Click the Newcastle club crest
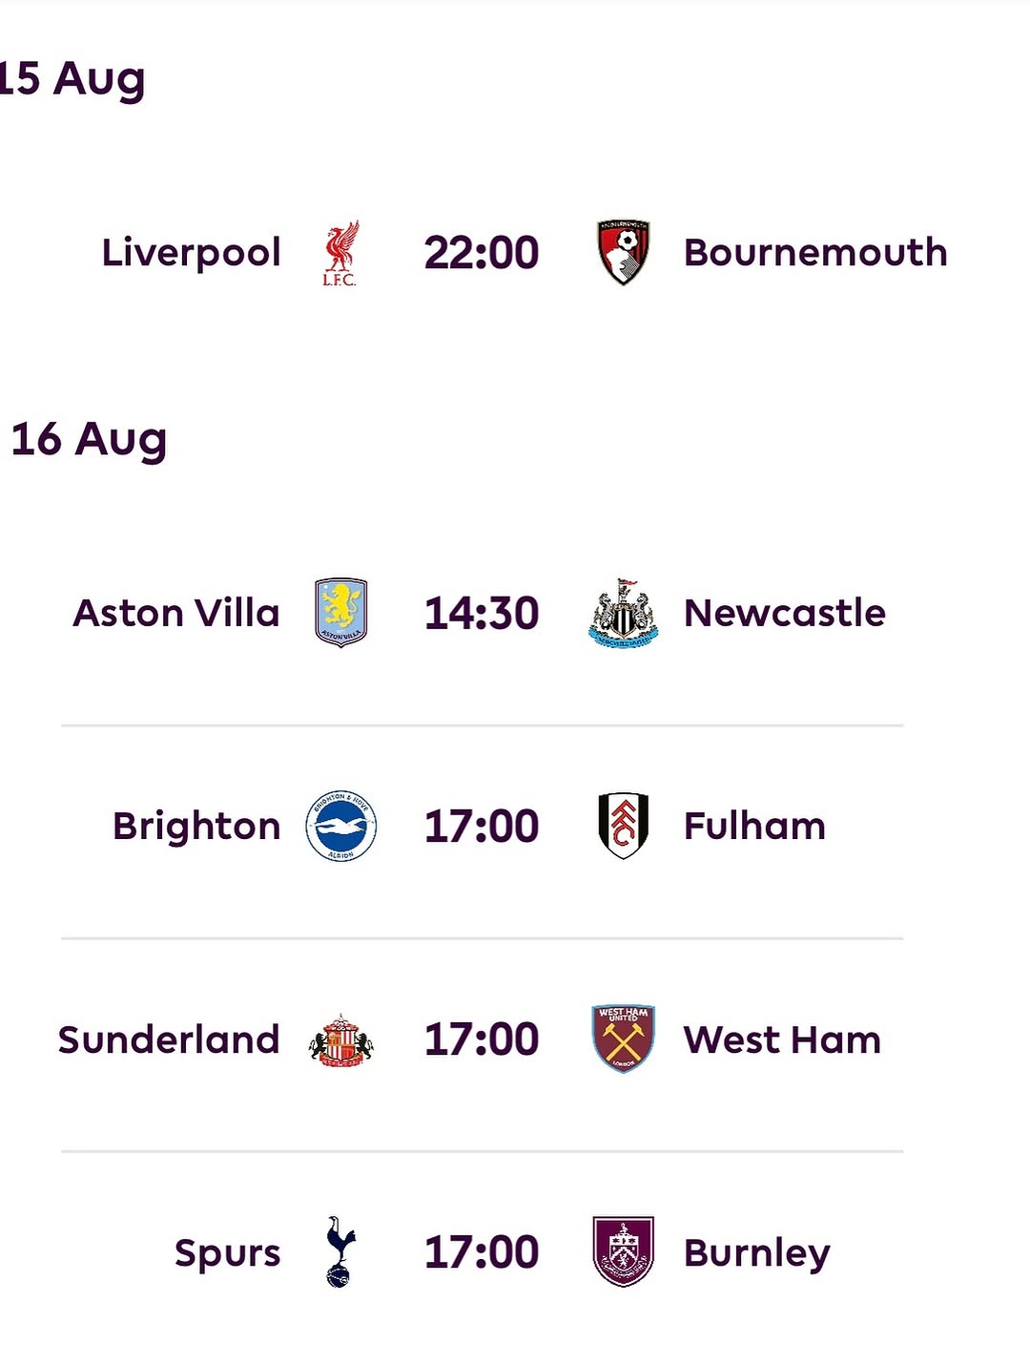This screenshot has width=1030, height=1365. (623, 613)
